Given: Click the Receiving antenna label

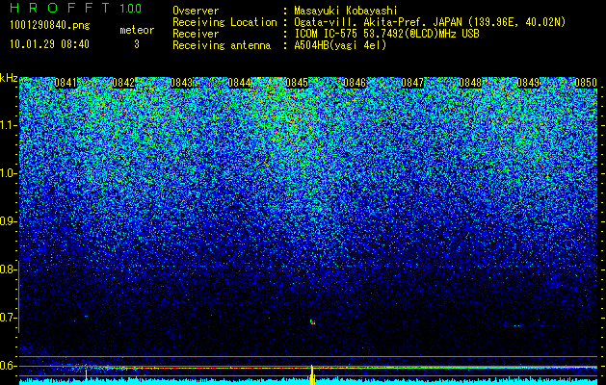Looking at the screenshot, I should pos(222,45).
